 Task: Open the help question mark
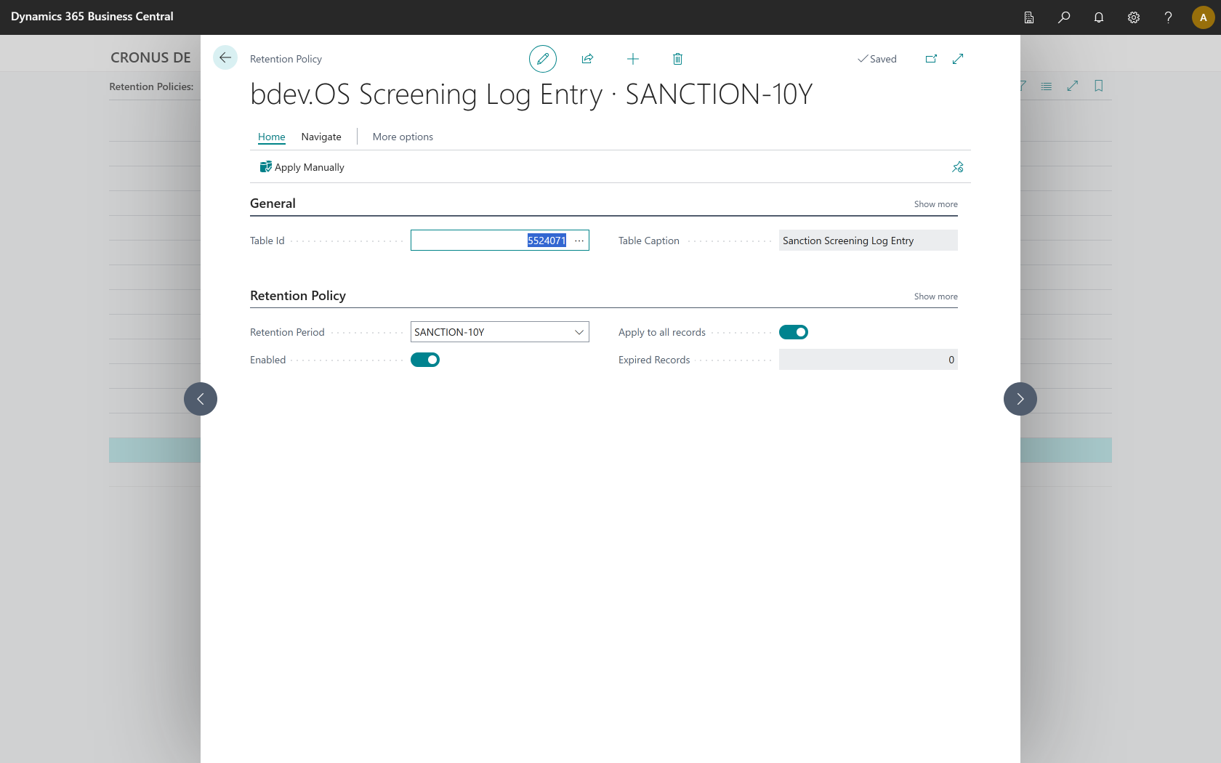click(1168, 17)
